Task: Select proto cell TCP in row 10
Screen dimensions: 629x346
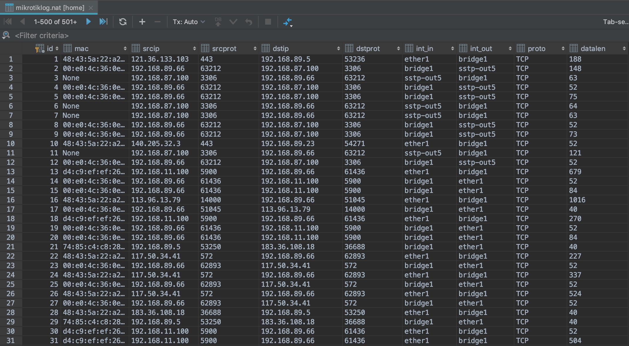Action: coord(541,143)
